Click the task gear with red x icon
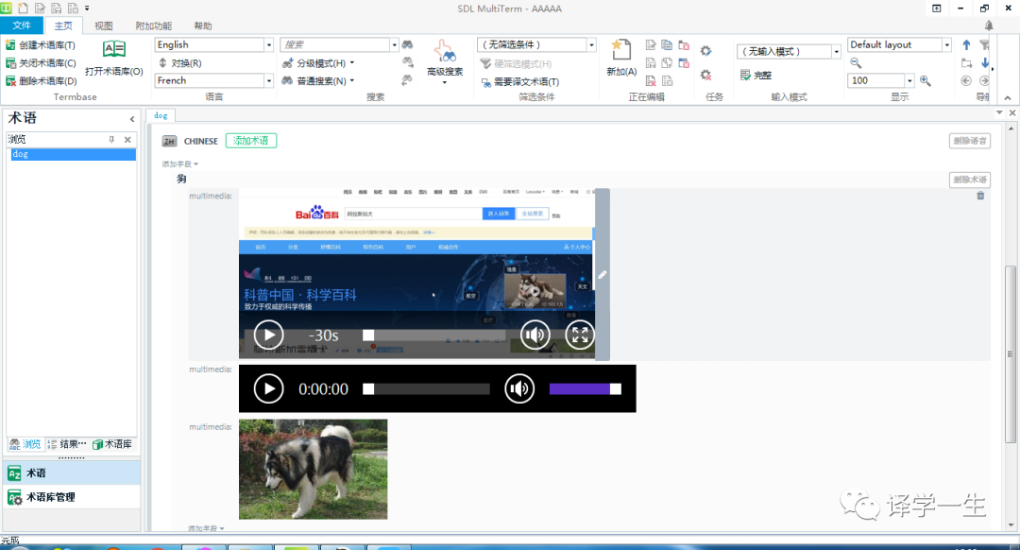Viewport: 1020px width, 550px height. 705,76
